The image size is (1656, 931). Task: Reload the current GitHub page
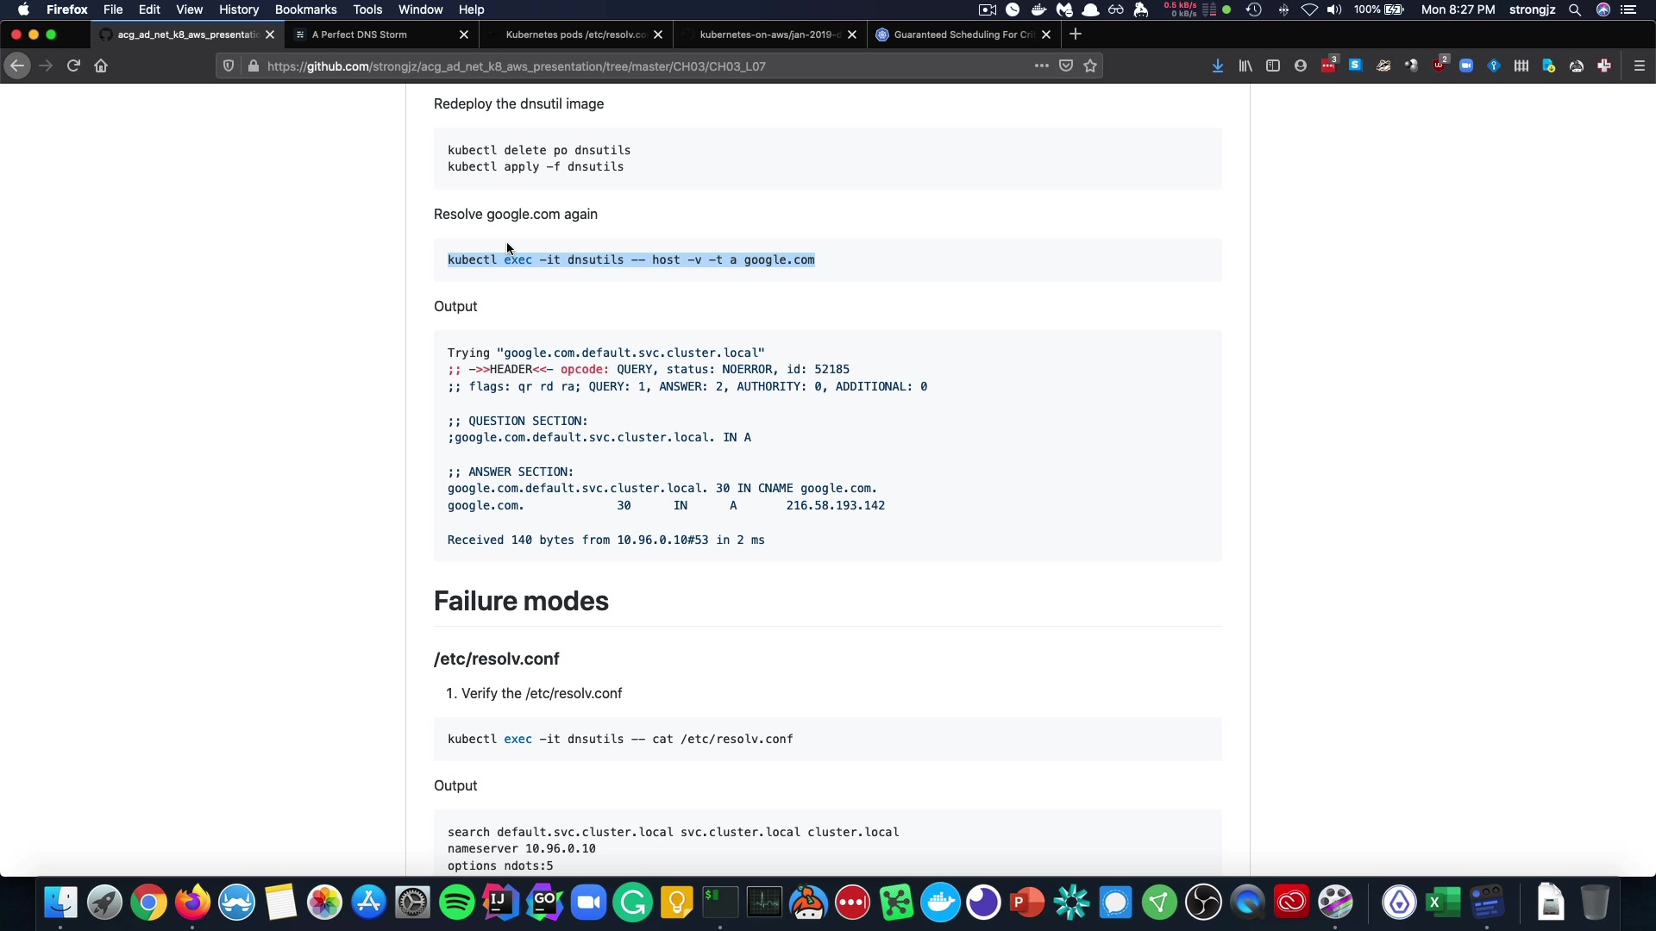[73, 66]
